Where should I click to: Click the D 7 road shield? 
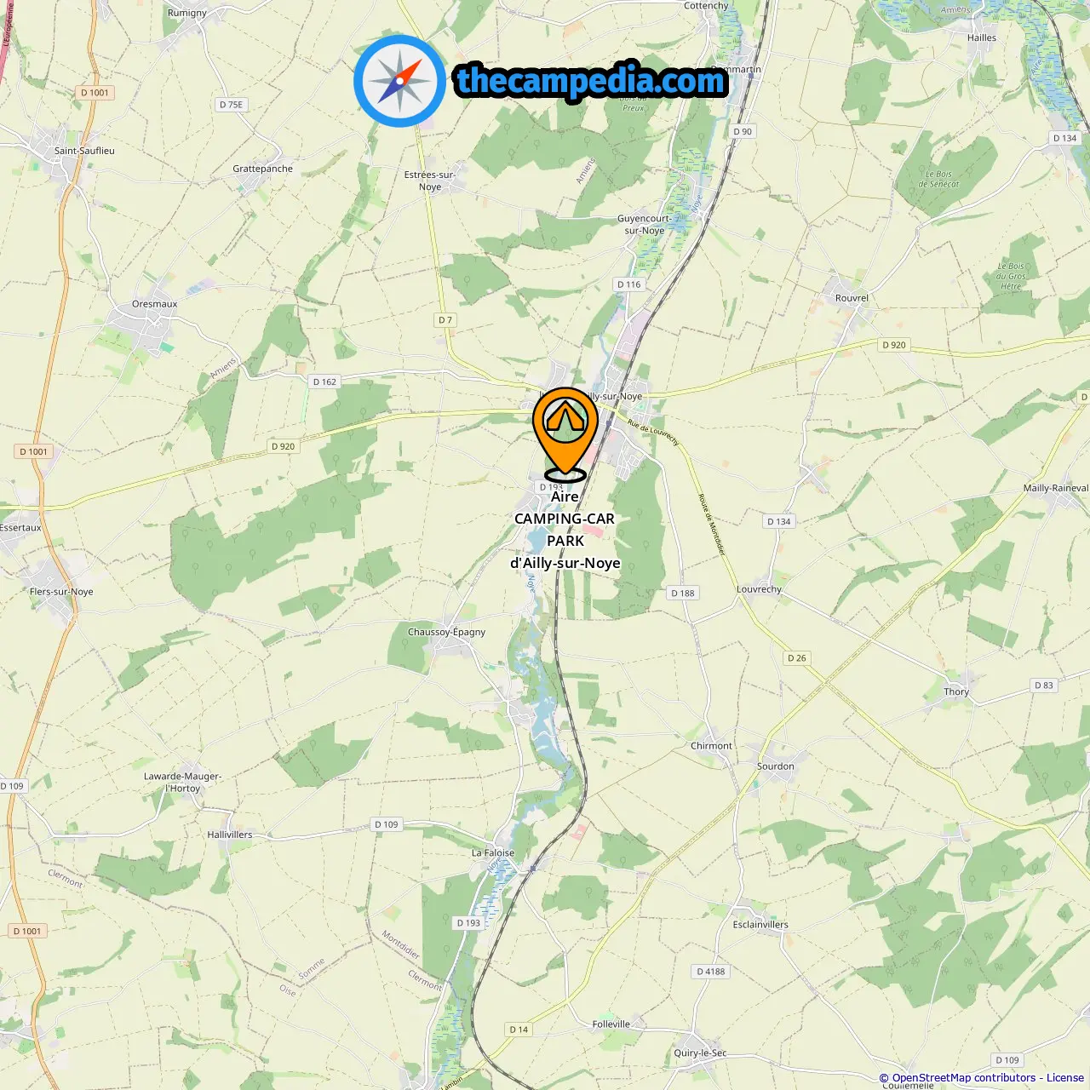point(445,320)
